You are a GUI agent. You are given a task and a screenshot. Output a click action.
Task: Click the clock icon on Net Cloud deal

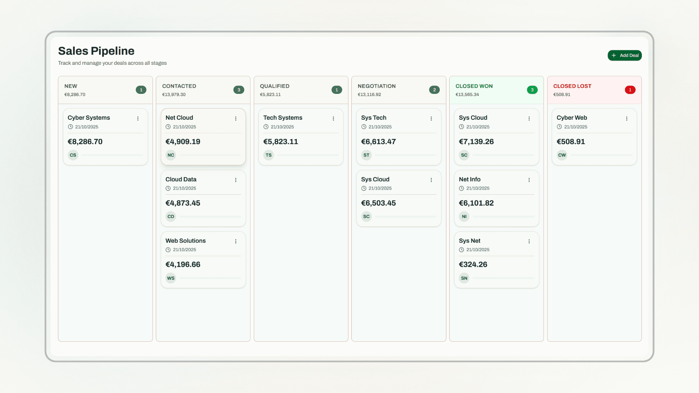tap(168, 127)
